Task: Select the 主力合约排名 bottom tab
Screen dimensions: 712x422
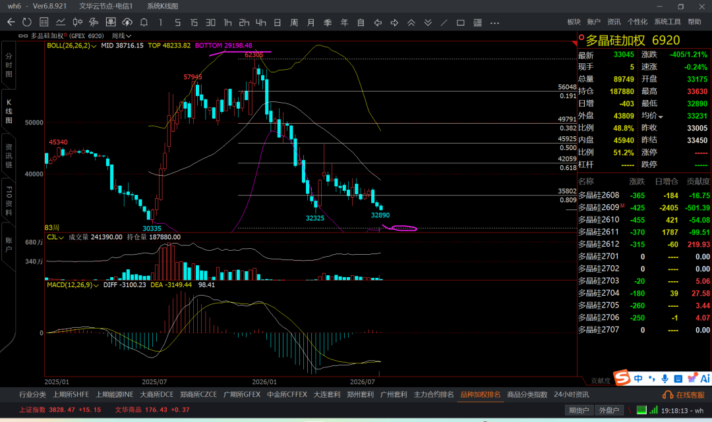Action: click(x=434, y=395)
